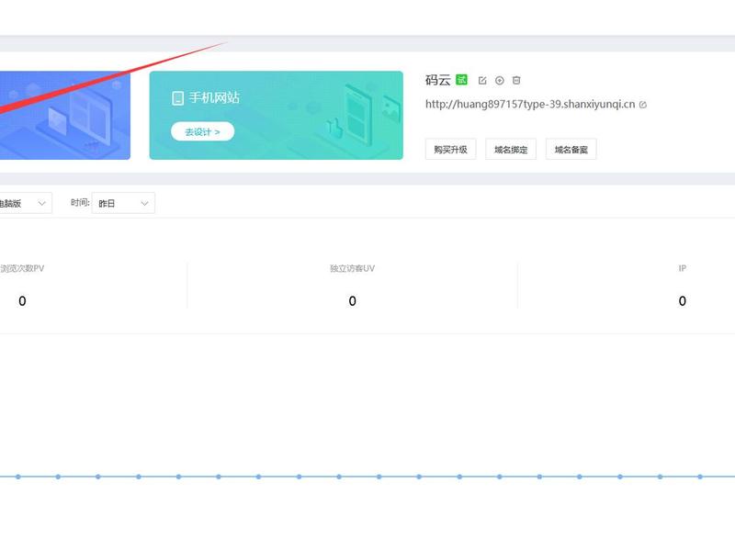Open the 电脑版 version dropdown
The height and width of the screenshot is (551, 735).
click(x=26, y=203)
